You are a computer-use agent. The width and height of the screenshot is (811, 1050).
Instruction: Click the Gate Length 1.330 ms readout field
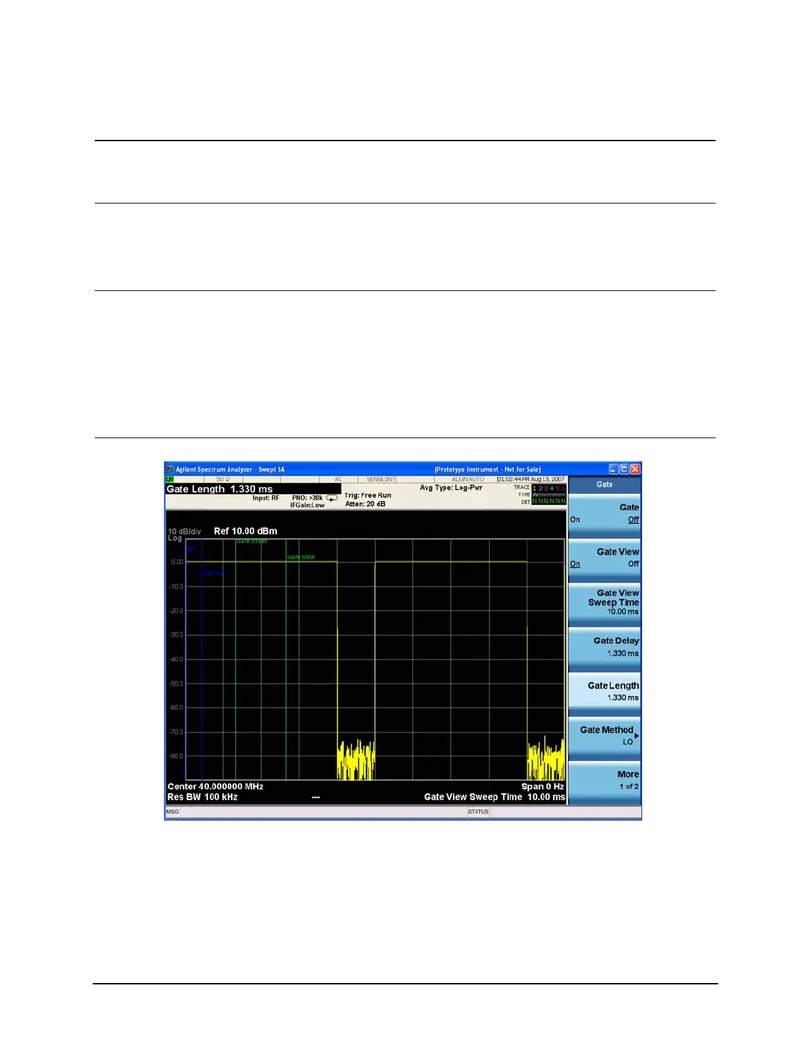point(253,489)
